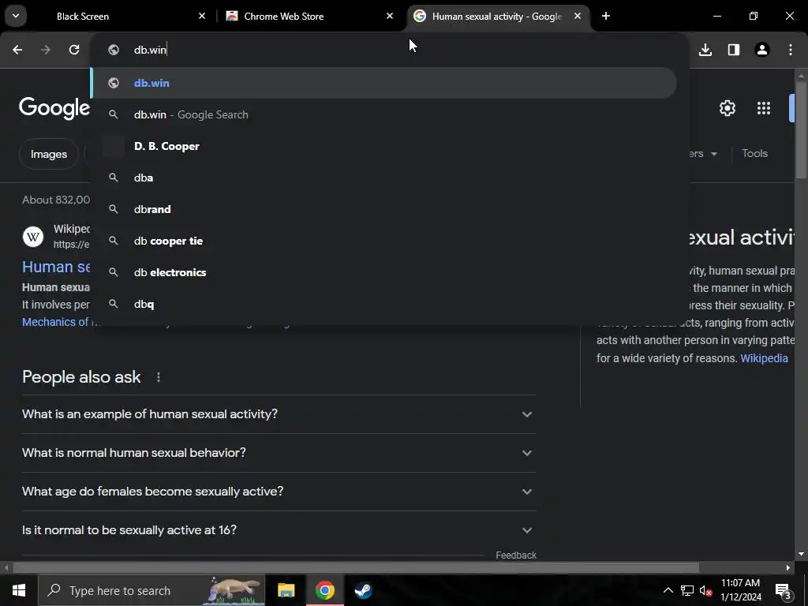Close the Black Screen tab

point(202,16)
